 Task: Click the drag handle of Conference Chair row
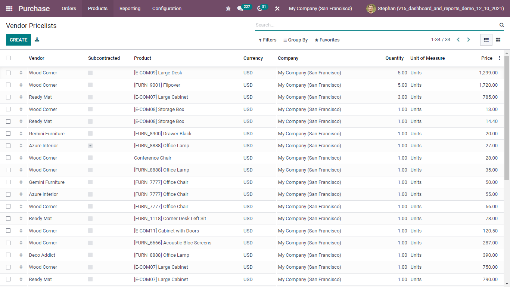pyautogui.click(x=21, y=158)
